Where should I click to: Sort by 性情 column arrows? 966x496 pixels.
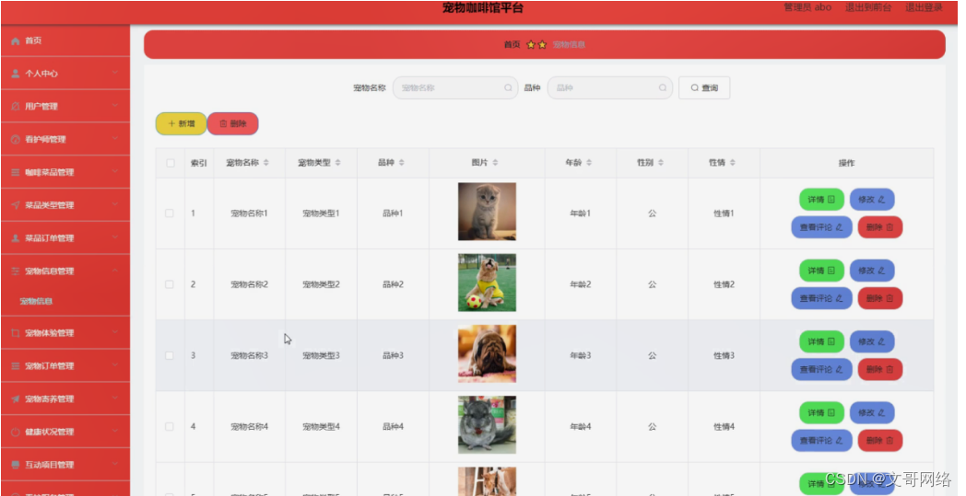tap(733, 163)
